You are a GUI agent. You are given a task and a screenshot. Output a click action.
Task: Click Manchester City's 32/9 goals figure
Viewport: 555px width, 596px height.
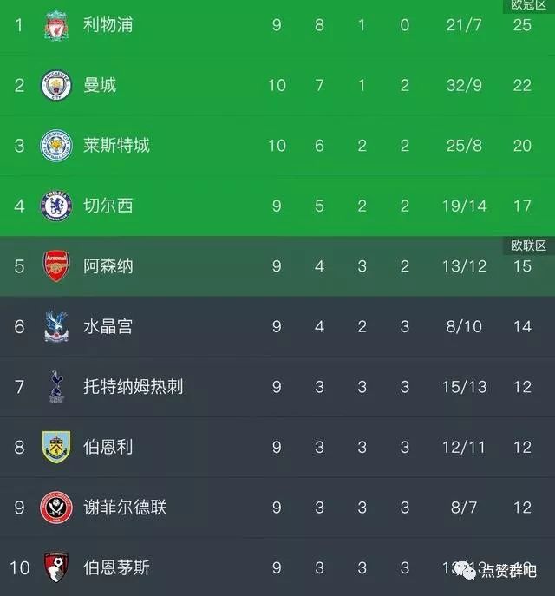(464, 85)
